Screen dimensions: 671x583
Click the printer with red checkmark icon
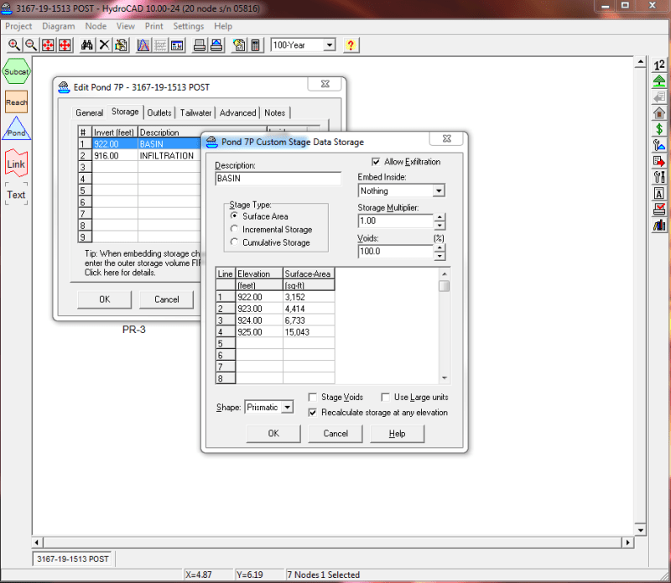pos(659,209)
